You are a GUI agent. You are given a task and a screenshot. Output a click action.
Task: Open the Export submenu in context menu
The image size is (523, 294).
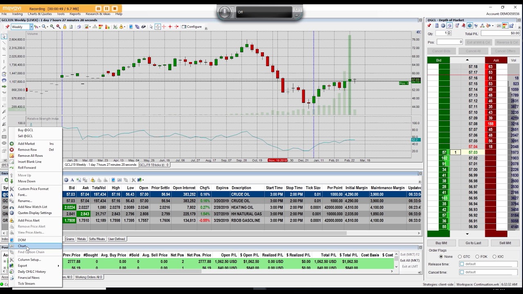pyautogui.click(x=36, y=266)
